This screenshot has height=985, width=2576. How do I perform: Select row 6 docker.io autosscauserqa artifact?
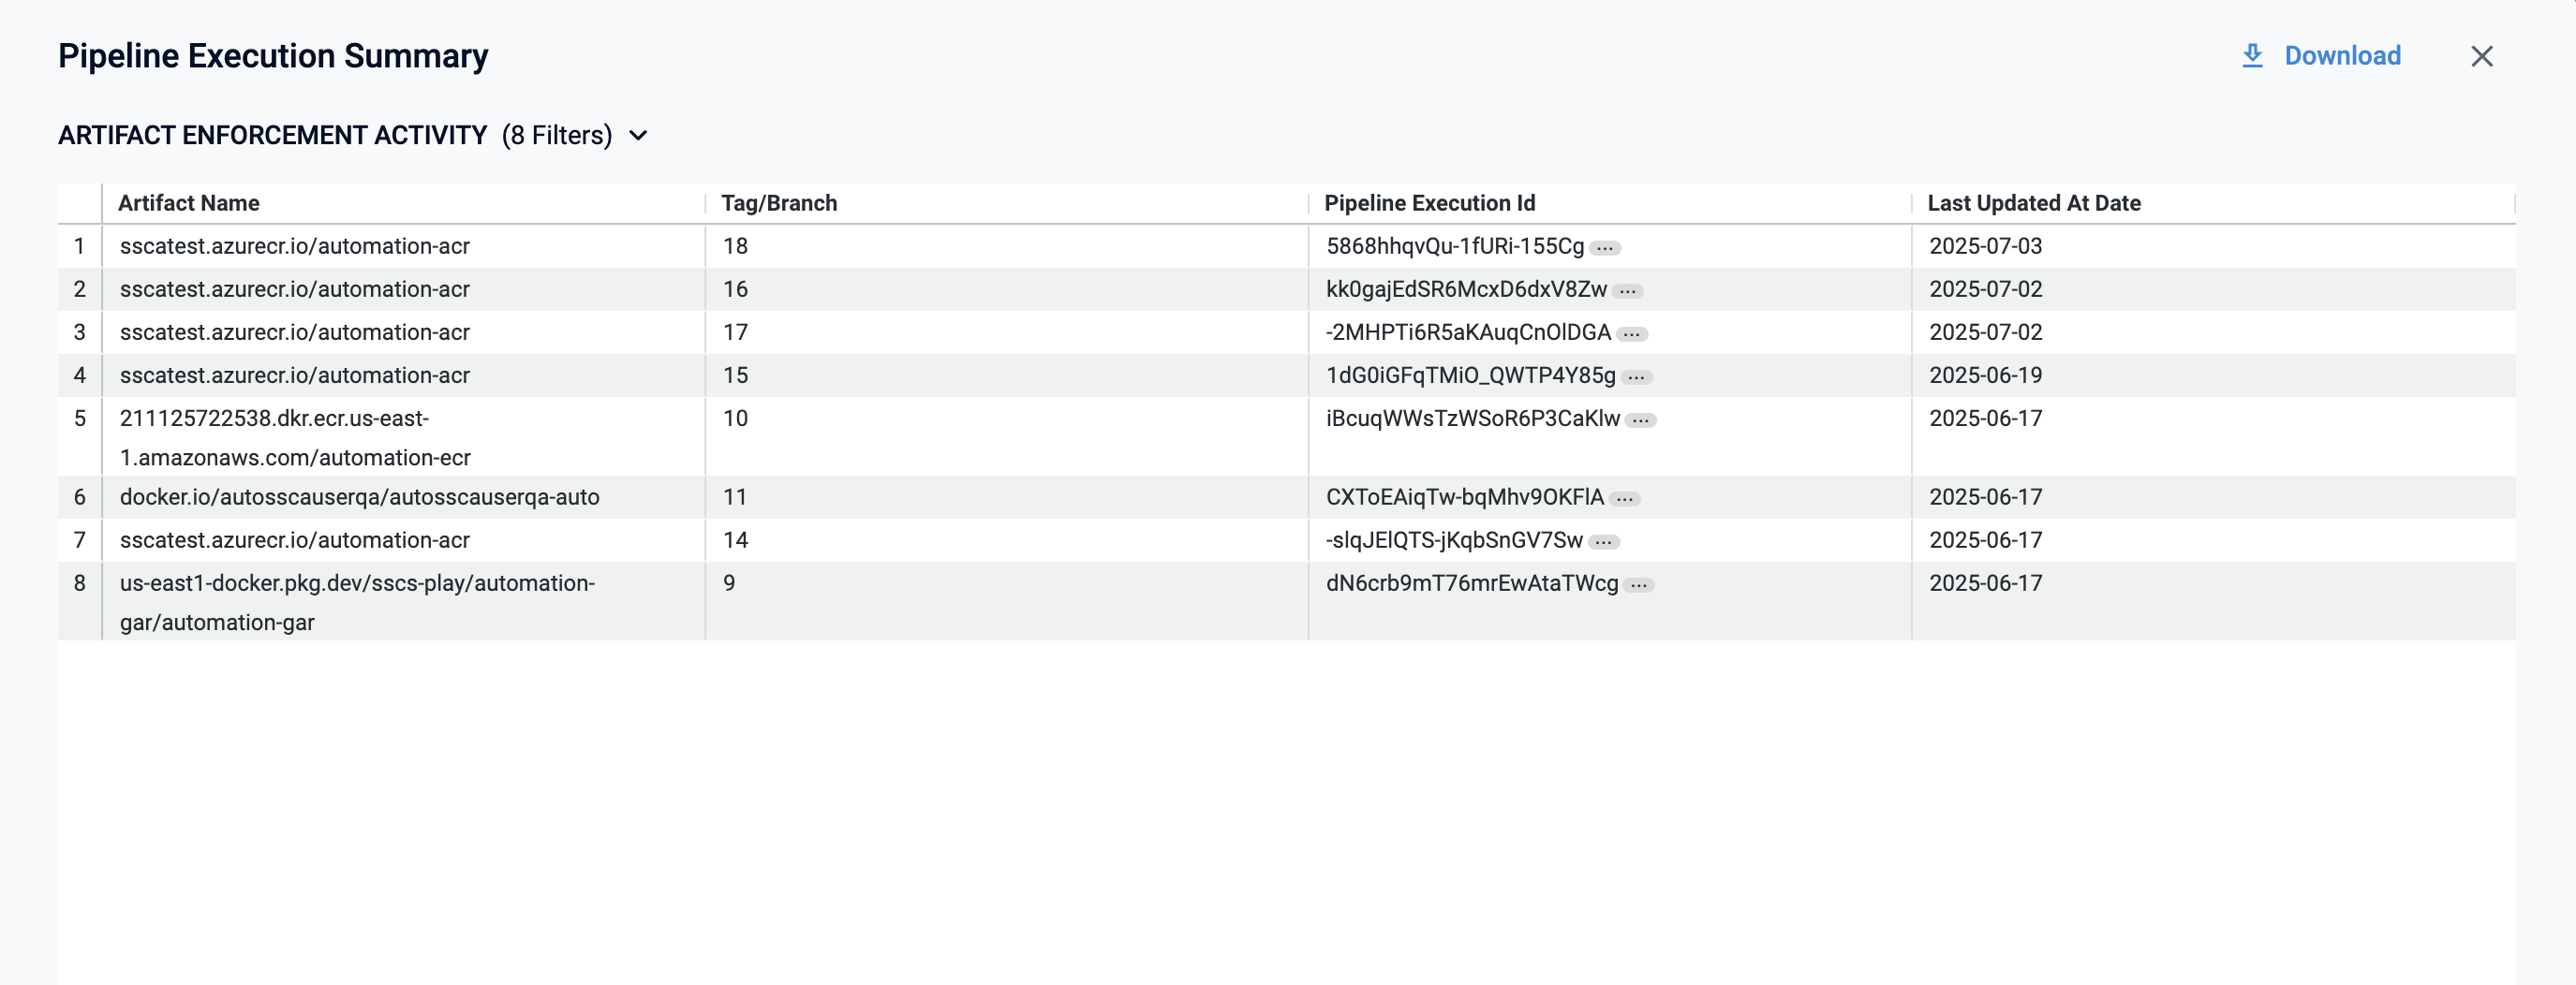pyautogui.click(x=359, y=497)
